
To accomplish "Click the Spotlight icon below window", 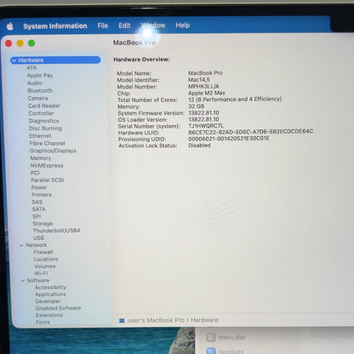I will click(211, 351).
